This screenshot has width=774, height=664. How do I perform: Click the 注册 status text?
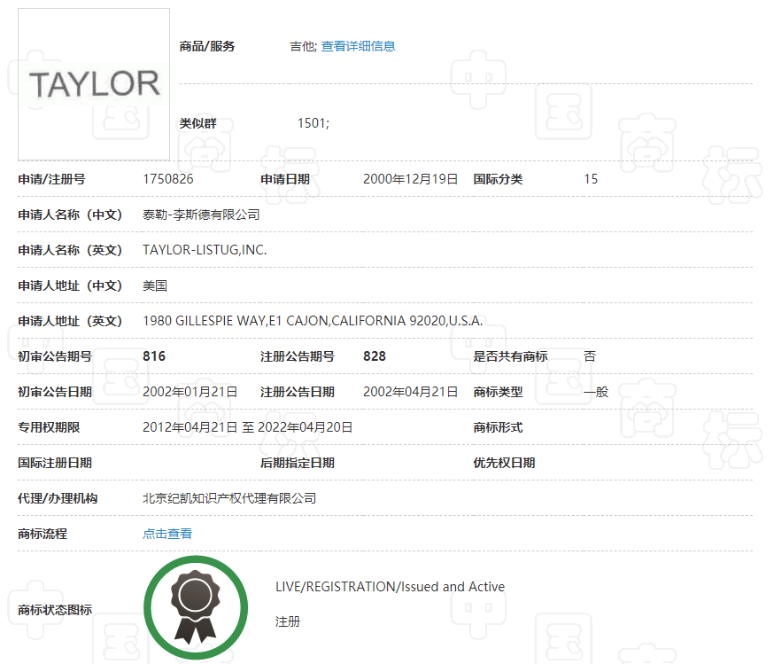point(288,621)
